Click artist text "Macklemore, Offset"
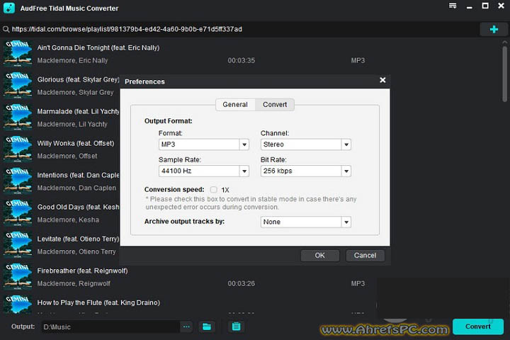 pos(67,156)
